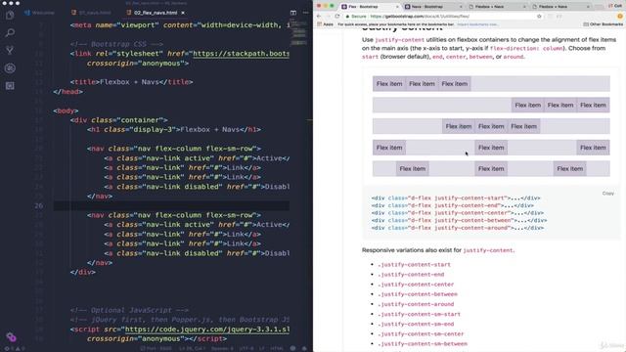Click .justify-content-center in the list
This screenshot has width=626, height=352.
coord(415,285)
